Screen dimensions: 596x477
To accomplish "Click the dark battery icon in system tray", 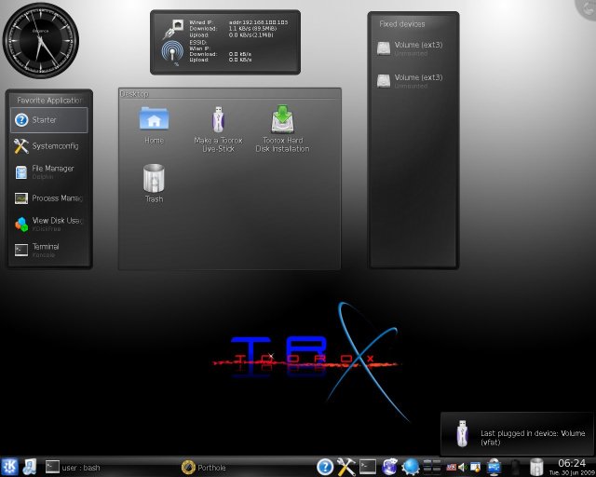I will click(515, 467).
